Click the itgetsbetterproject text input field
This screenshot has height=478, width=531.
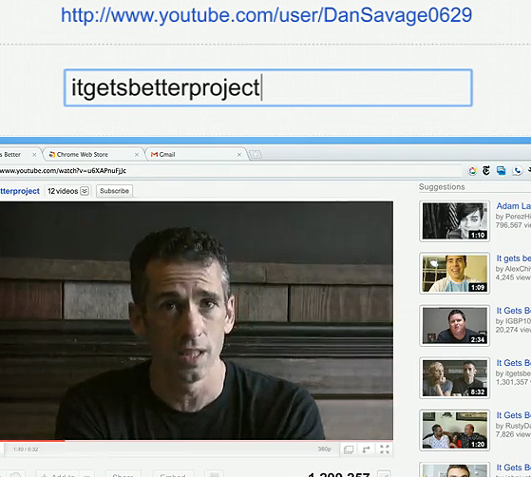[268, 87]
